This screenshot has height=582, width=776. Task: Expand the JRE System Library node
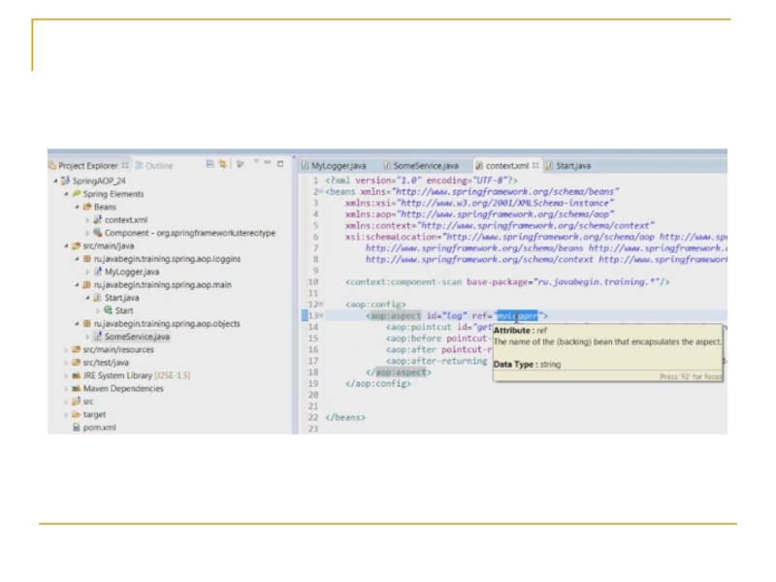(x=67, y=375)
